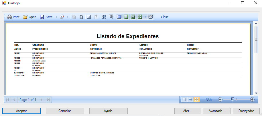
Task: Toggle two-page view in toolbar
Action: [x=133, y=17]
